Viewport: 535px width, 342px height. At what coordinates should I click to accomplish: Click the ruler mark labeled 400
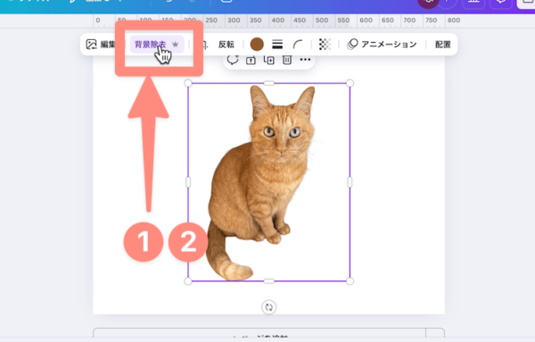[x=277, y=20]
